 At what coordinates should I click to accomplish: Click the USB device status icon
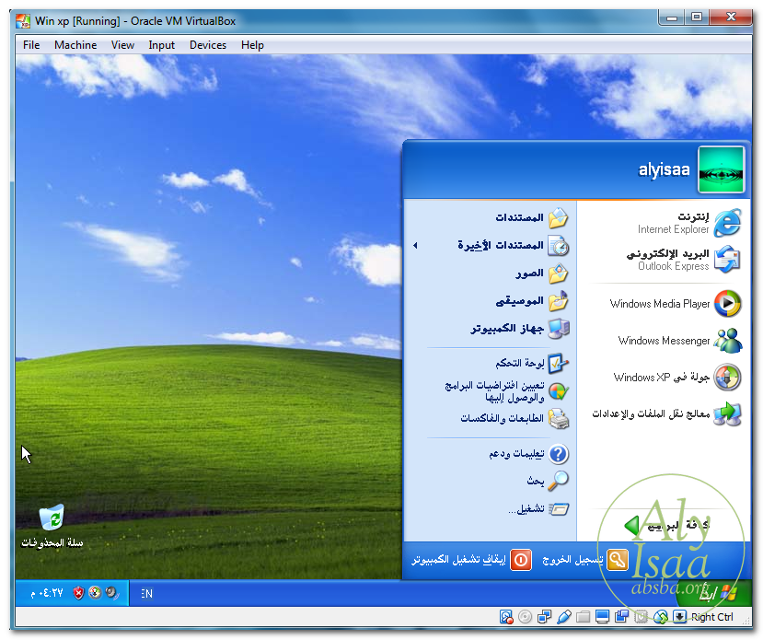coord(565,617)
